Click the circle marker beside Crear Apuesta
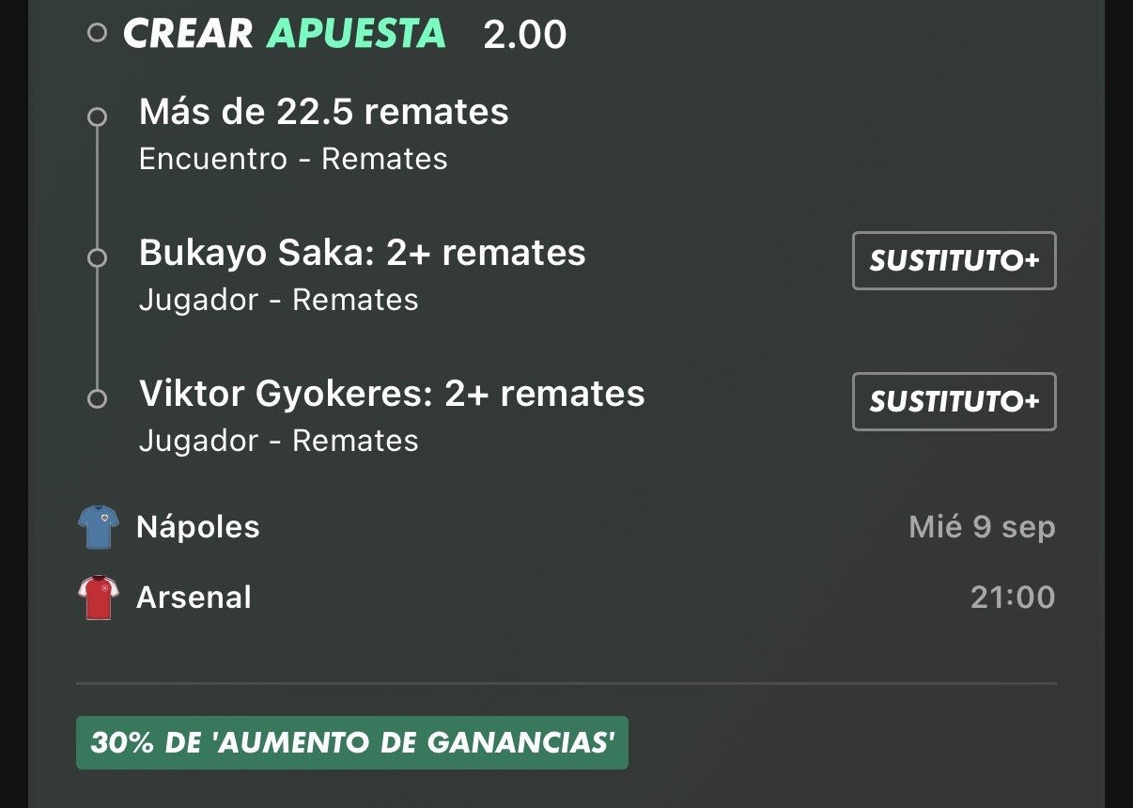Image resolution: width=1133 pixels, height=808 pixels. (97, 34)
